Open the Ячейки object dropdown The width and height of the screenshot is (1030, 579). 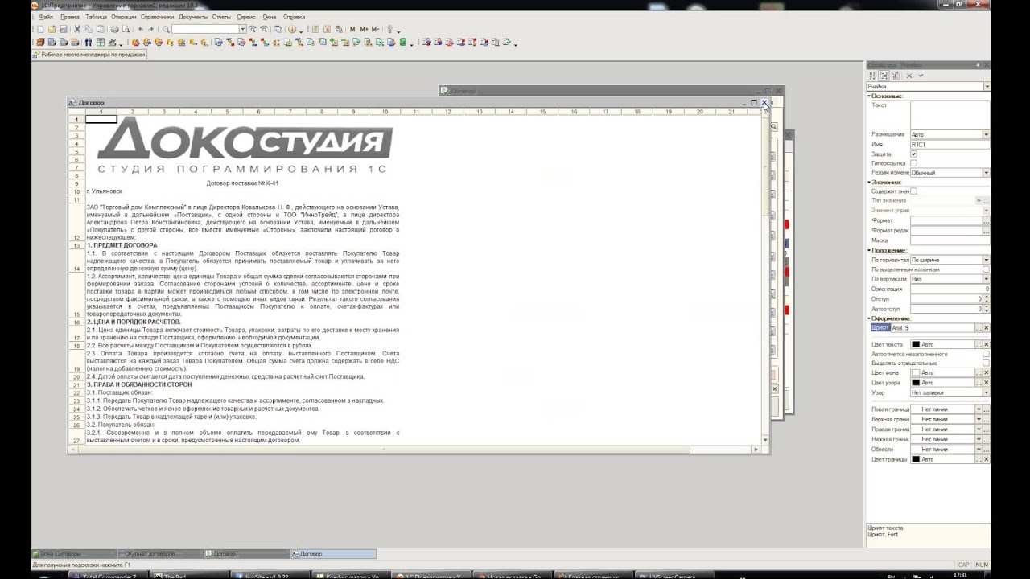(x=987, y=86)
